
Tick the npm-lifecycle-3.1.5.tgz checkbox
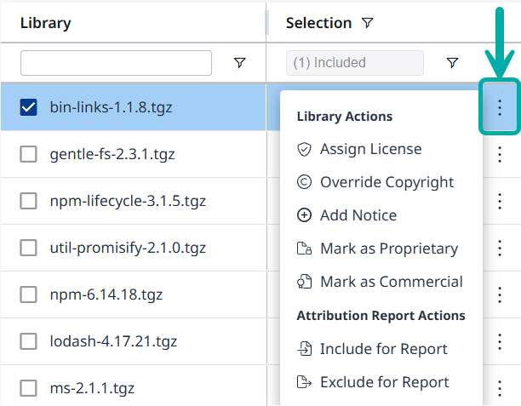[x=28, y=201]
